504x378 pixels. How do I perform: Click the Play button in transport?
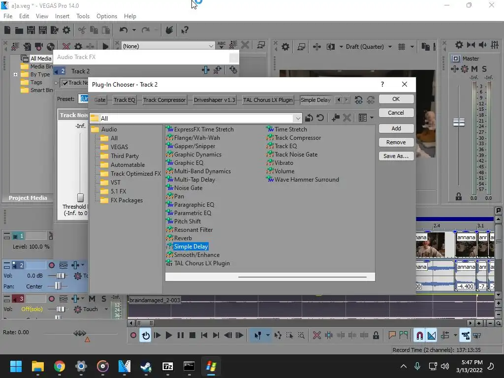pyautogui.click(x=168, y=336)
